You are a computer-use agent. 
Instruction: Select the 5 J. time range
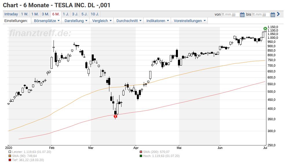pyautogui.click(x=84, y=14)
